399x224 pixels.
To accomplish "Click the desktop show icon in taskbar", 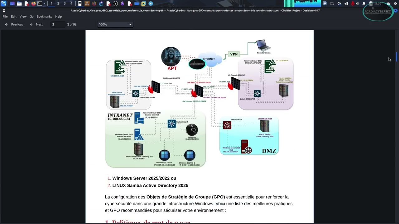I will tap(12, 3).
